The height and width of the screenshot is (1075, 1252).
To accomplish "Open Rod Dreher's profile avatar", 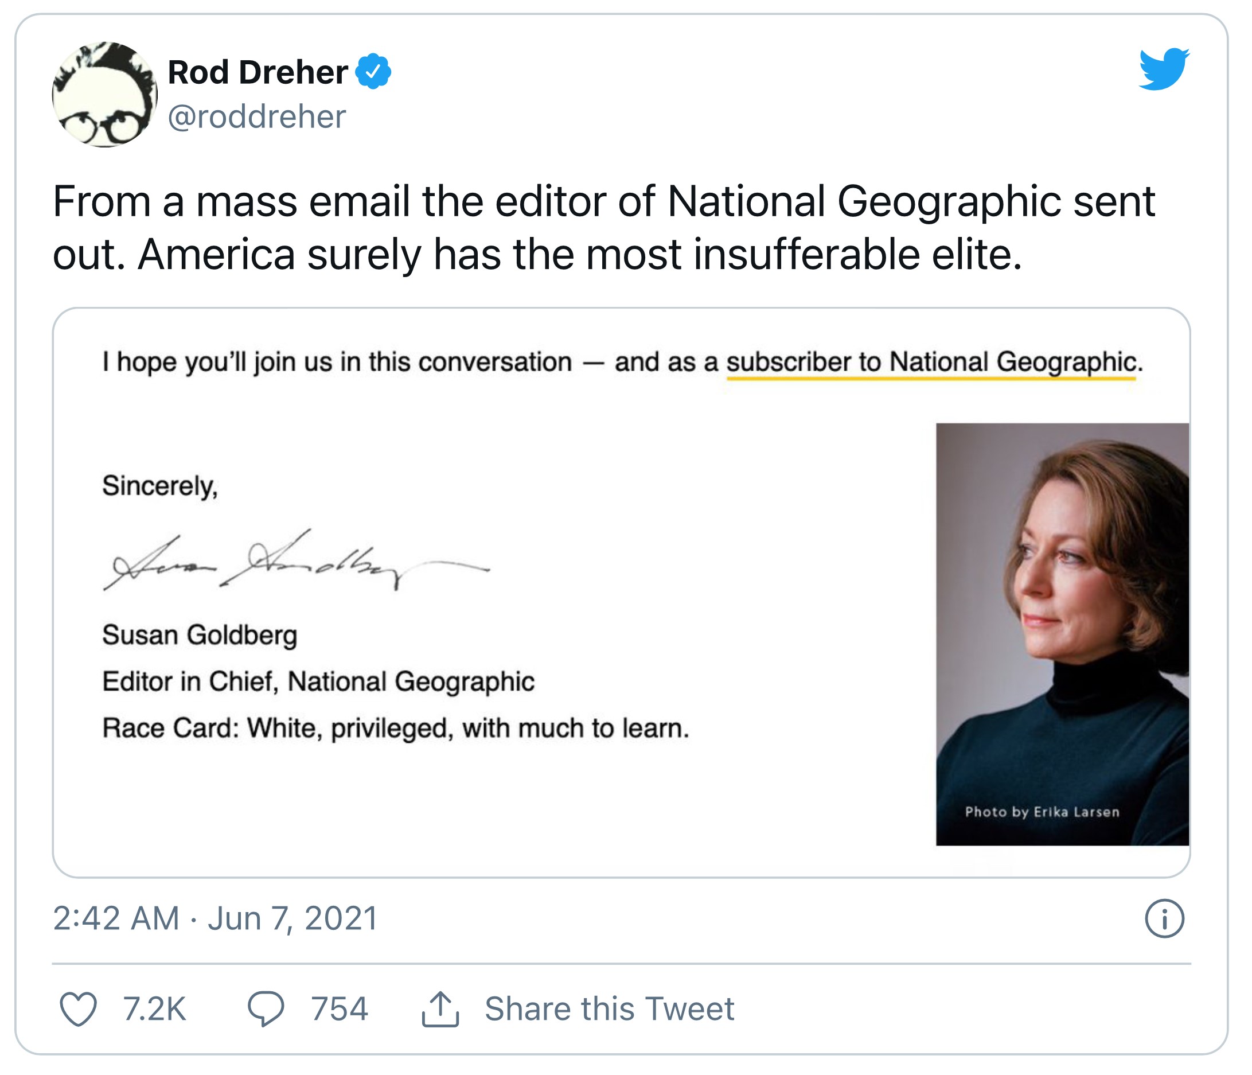I will tap(104, 94).
